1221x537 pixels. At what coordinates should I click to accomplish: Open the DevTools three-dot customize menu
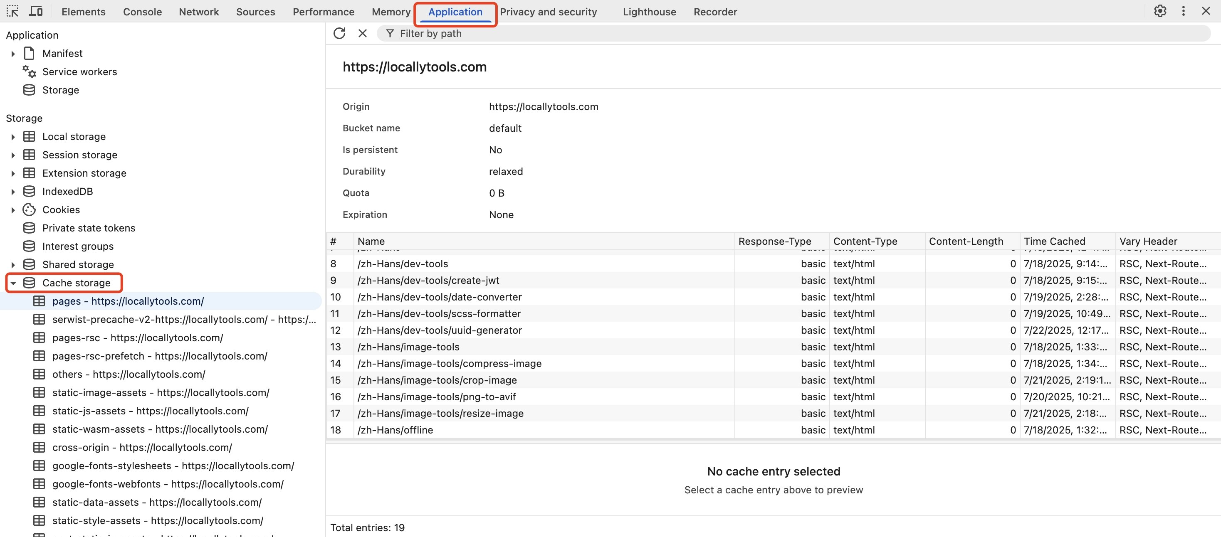[1183, 11]
